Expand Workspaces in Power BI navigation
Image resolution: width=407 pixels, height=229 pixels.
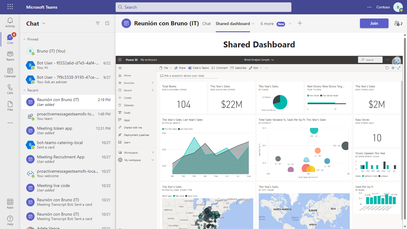(153, 153)
